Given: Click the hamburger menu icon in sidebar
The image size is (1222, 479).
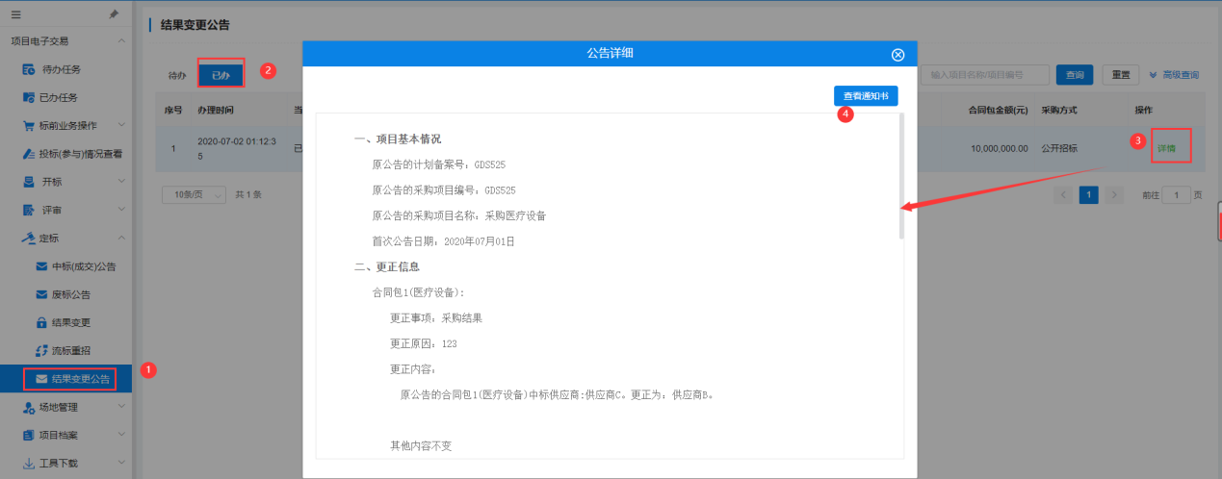Looking at the screenshot, I should [15, 14].
